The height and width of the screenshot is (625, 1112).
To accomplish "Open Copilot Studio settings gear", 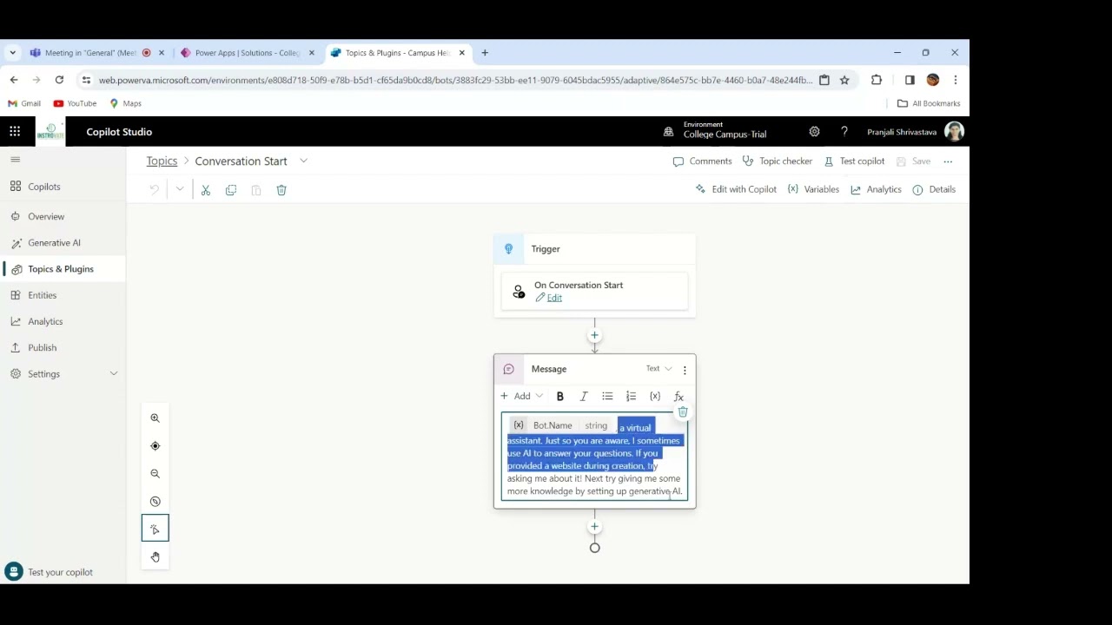I will click(x=814, y=132).
